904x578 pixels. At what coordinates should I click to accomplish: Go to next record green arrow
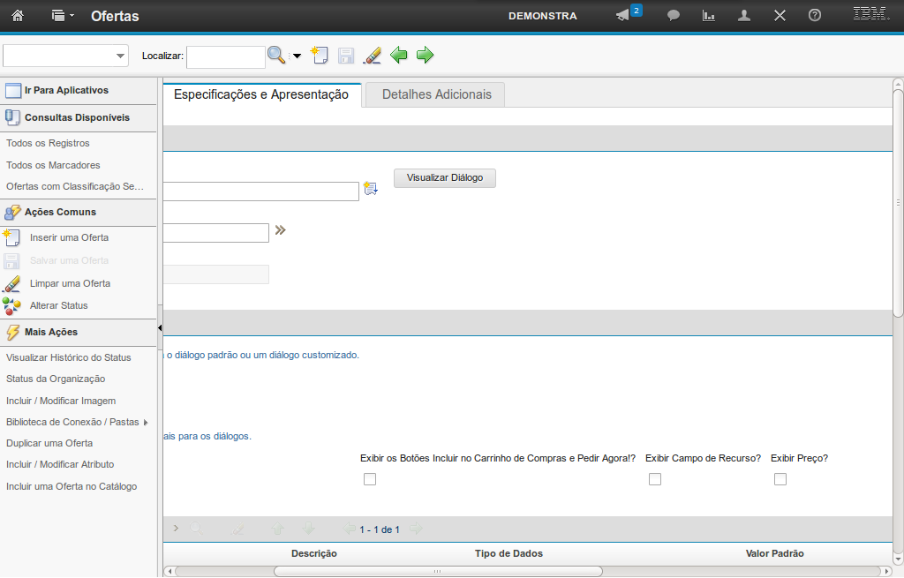(426, 56)
